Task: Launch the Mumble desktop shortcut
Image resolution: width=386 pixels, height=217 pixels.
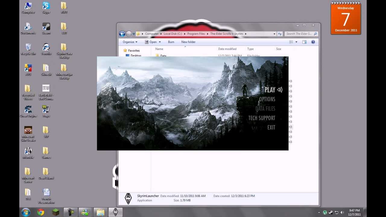Action: pyautogui.click(x=28, y=153)
